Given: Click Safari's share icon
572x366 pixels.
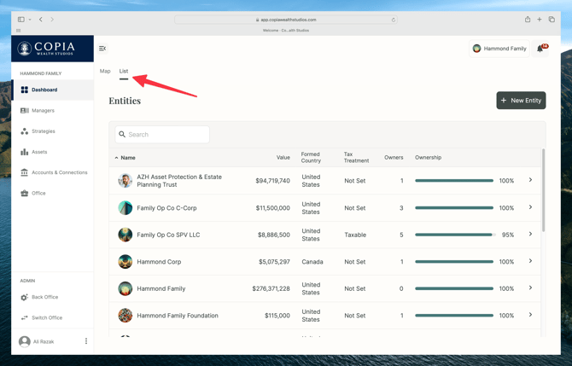Looking at the screenshot, I should pyautogui.click(x=528, y=20).
